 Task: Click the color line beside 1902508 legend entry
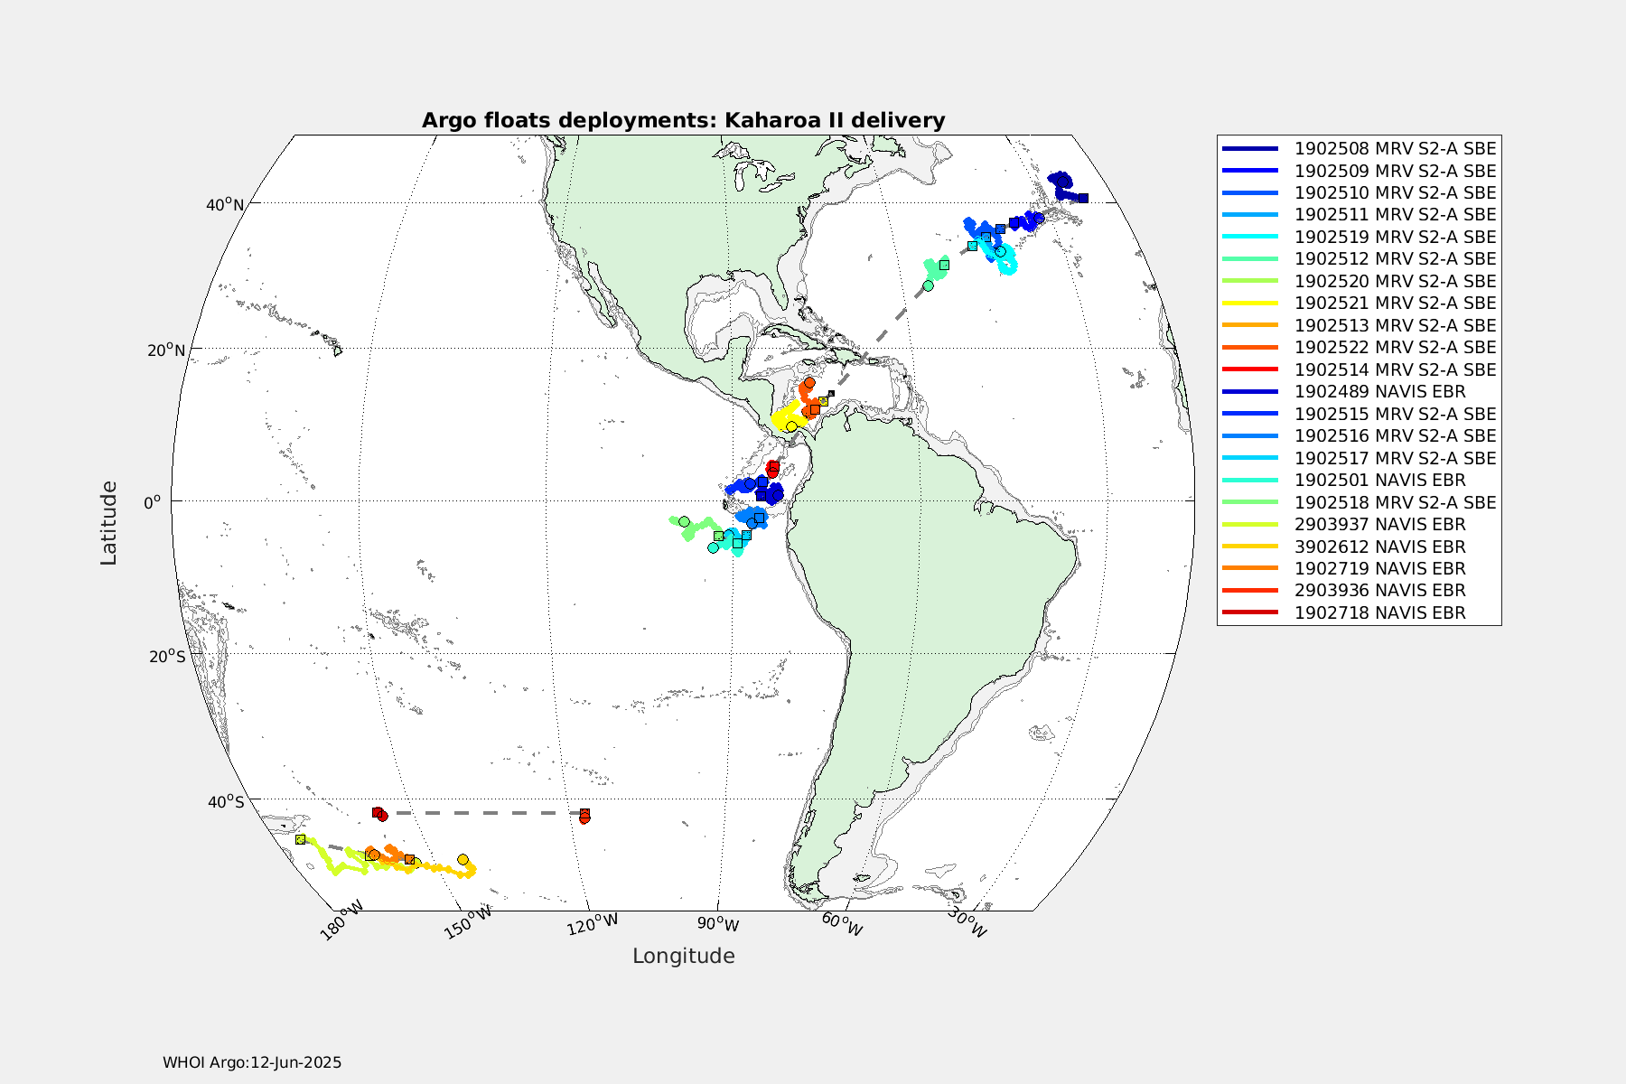[1250, 148]
